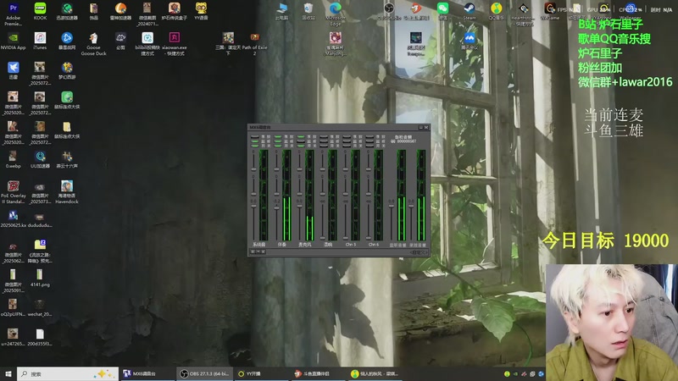Screen dimensions: 678x381
Task: Select the xiaowan.exe shortcut
Action: (x=175, y=44)
